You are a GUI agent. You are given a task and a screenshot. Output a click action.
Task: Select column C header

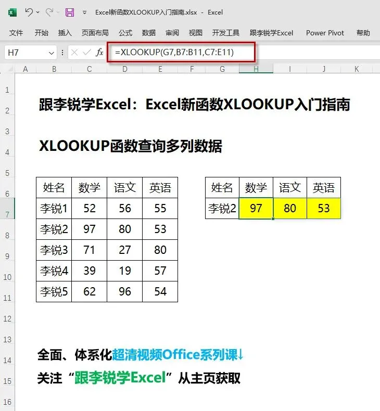(x=90, y=69)
